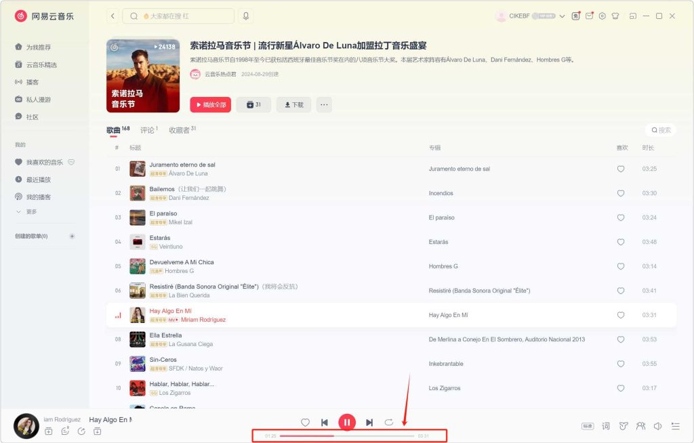Download the currently playing song icon

coord(98,431)
